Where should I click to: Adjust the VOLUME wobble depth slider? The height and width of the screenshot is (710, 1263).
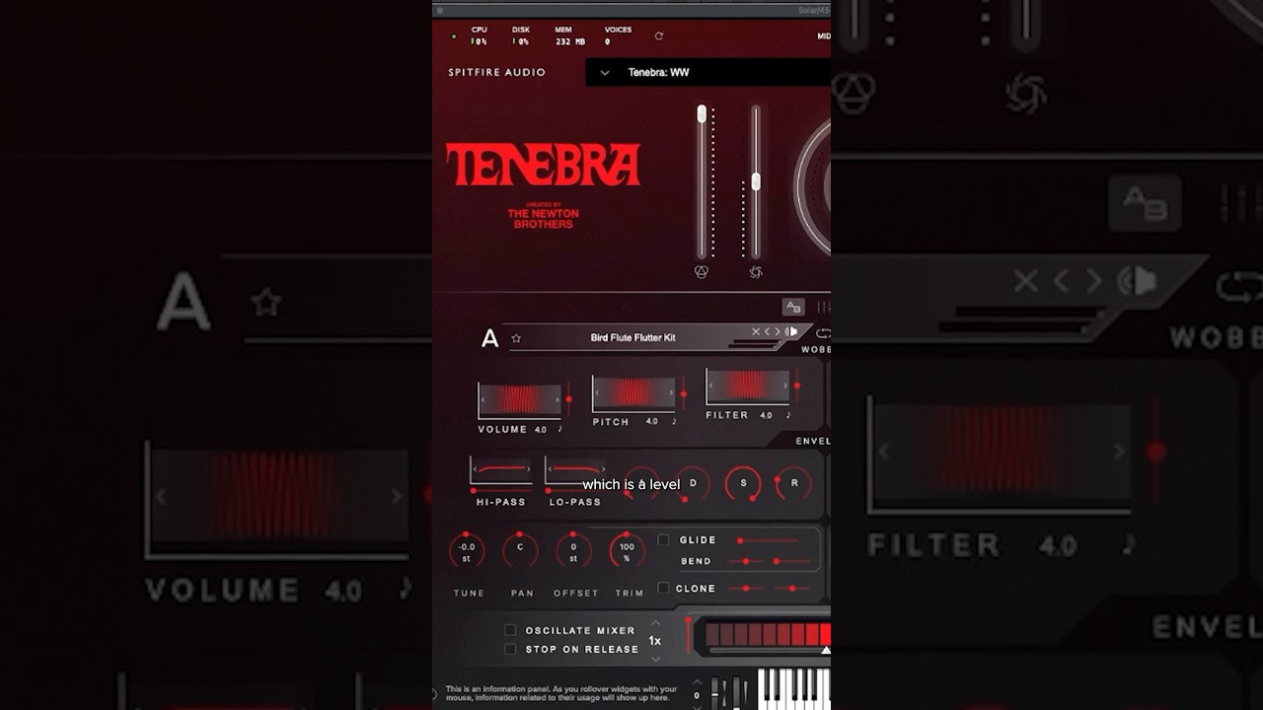pos(568,398)
